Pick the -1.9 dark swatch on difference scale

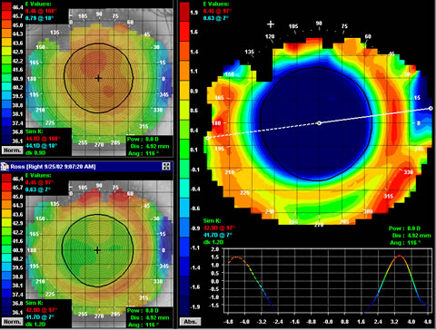tap(184, 306)
